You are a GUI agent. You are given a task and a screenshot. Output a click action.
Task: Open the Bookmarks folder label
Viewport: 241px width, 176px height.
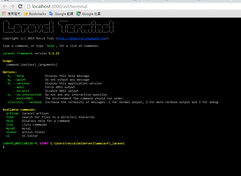click(37, 14)
